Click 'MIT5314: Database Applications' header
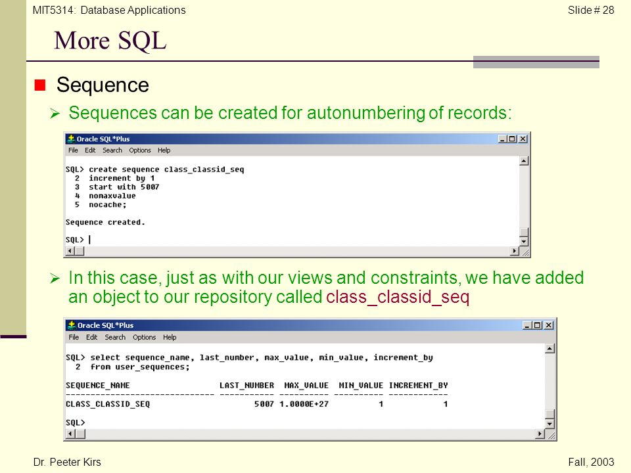 tap(109, 10)
